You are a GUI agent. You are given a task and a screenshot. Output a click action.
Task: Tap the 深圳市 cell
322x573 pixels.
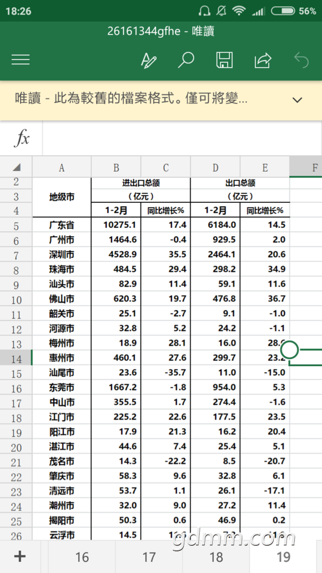62,255
